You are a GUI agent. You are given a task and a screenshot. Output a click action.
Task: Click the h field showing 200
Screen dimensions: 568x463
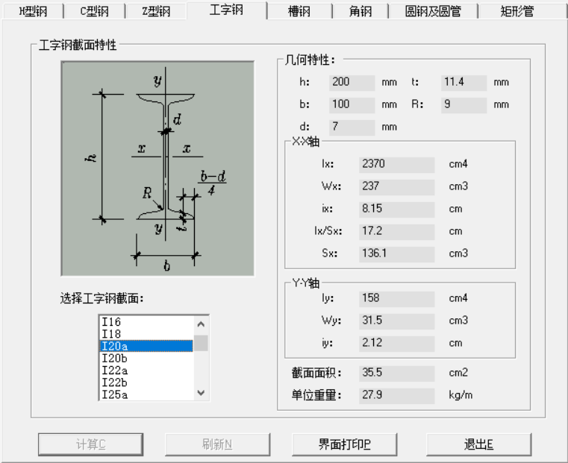point(352,83)
